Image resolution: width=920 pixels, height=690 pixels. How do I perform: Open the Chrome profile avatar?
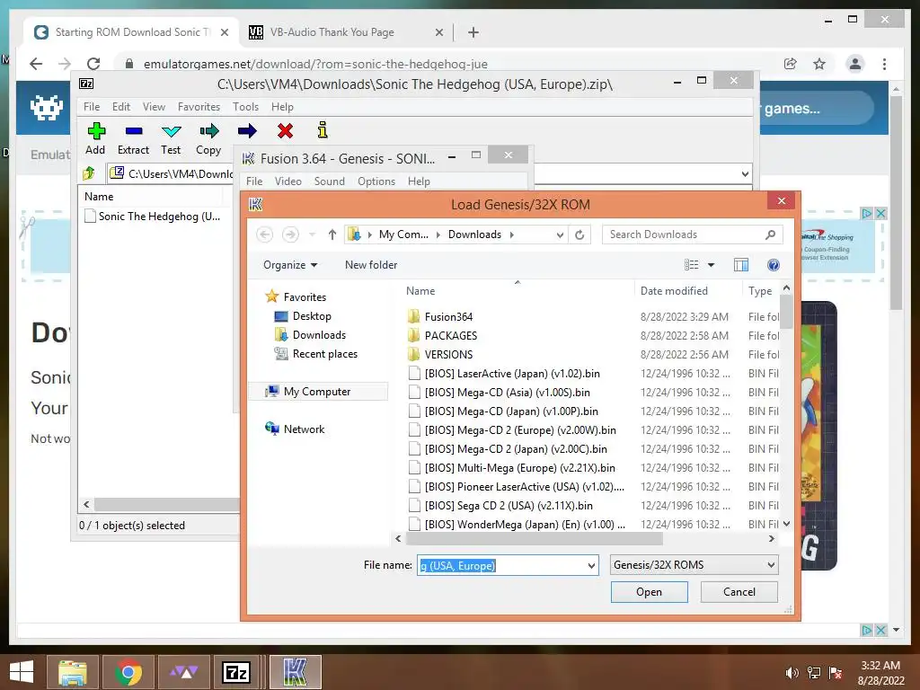pyautogui.click(x=855, y=64)
